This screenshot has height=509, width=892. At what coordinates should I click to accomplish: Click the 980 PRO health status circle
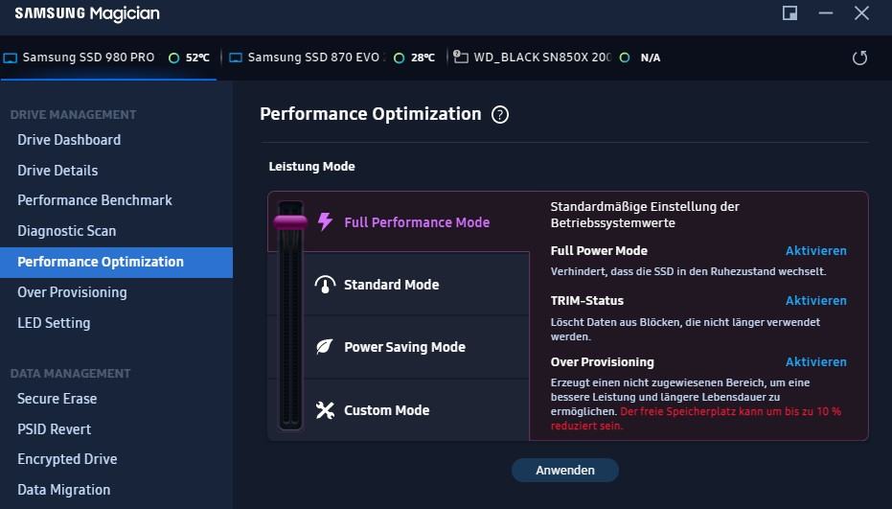tap(174, 58)
